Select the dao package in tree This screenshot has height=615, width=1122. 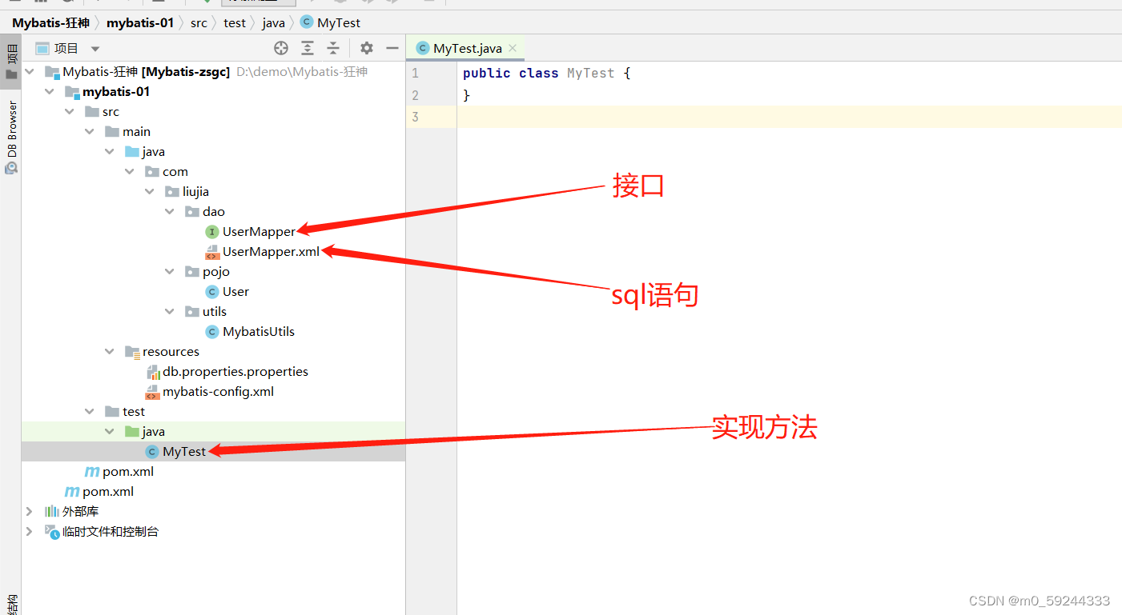coord(214,211)
